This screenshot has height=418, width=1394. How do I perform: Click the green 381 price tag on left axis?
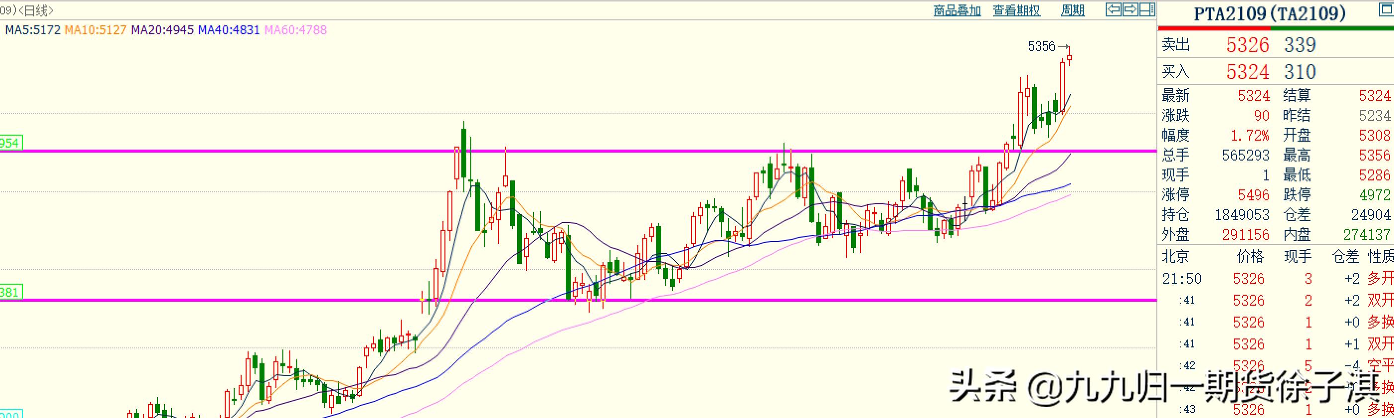11,293
